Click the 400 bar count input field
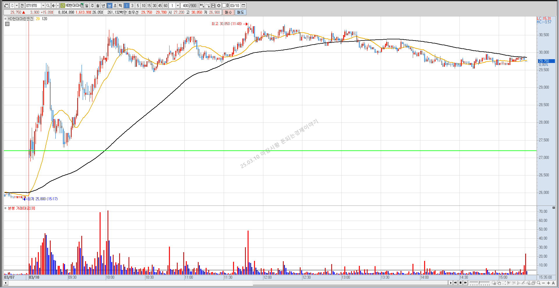The height and width of the screenshot is (288, 559). (185, 6)
